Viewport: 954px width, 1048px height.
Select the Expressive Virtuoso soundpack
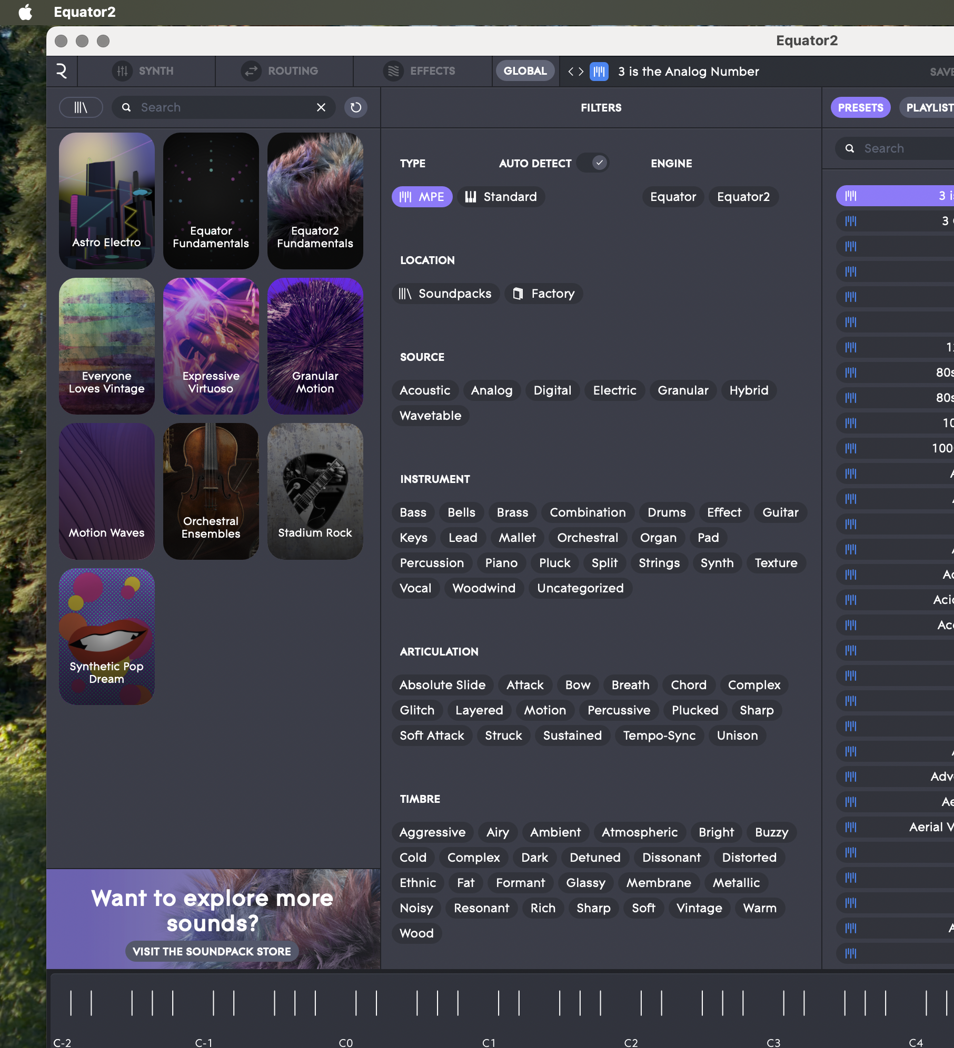pos(211,346)
